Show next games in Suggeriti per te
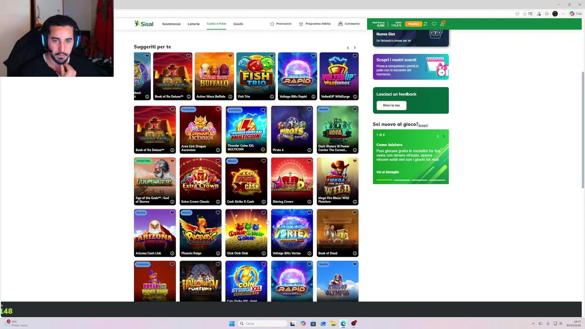Viewport: 585px width, 329px height. point(355,48)
